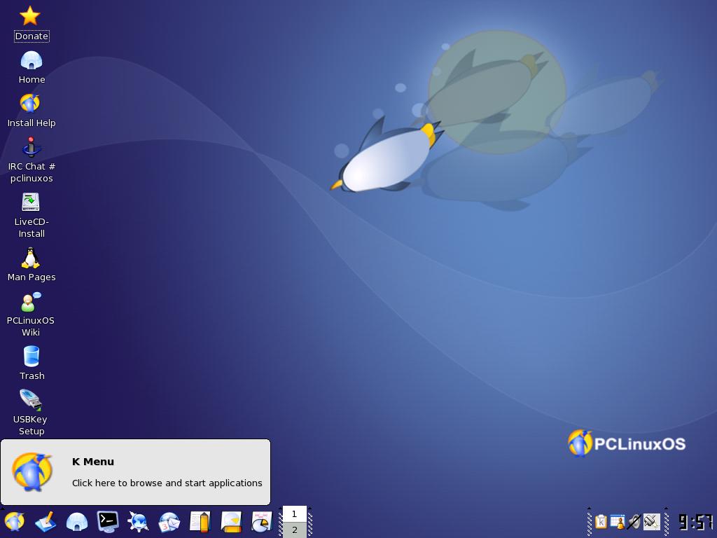
Task: Click the "Donate" label text
Action: pyautogui.click(x=32, y=36)
